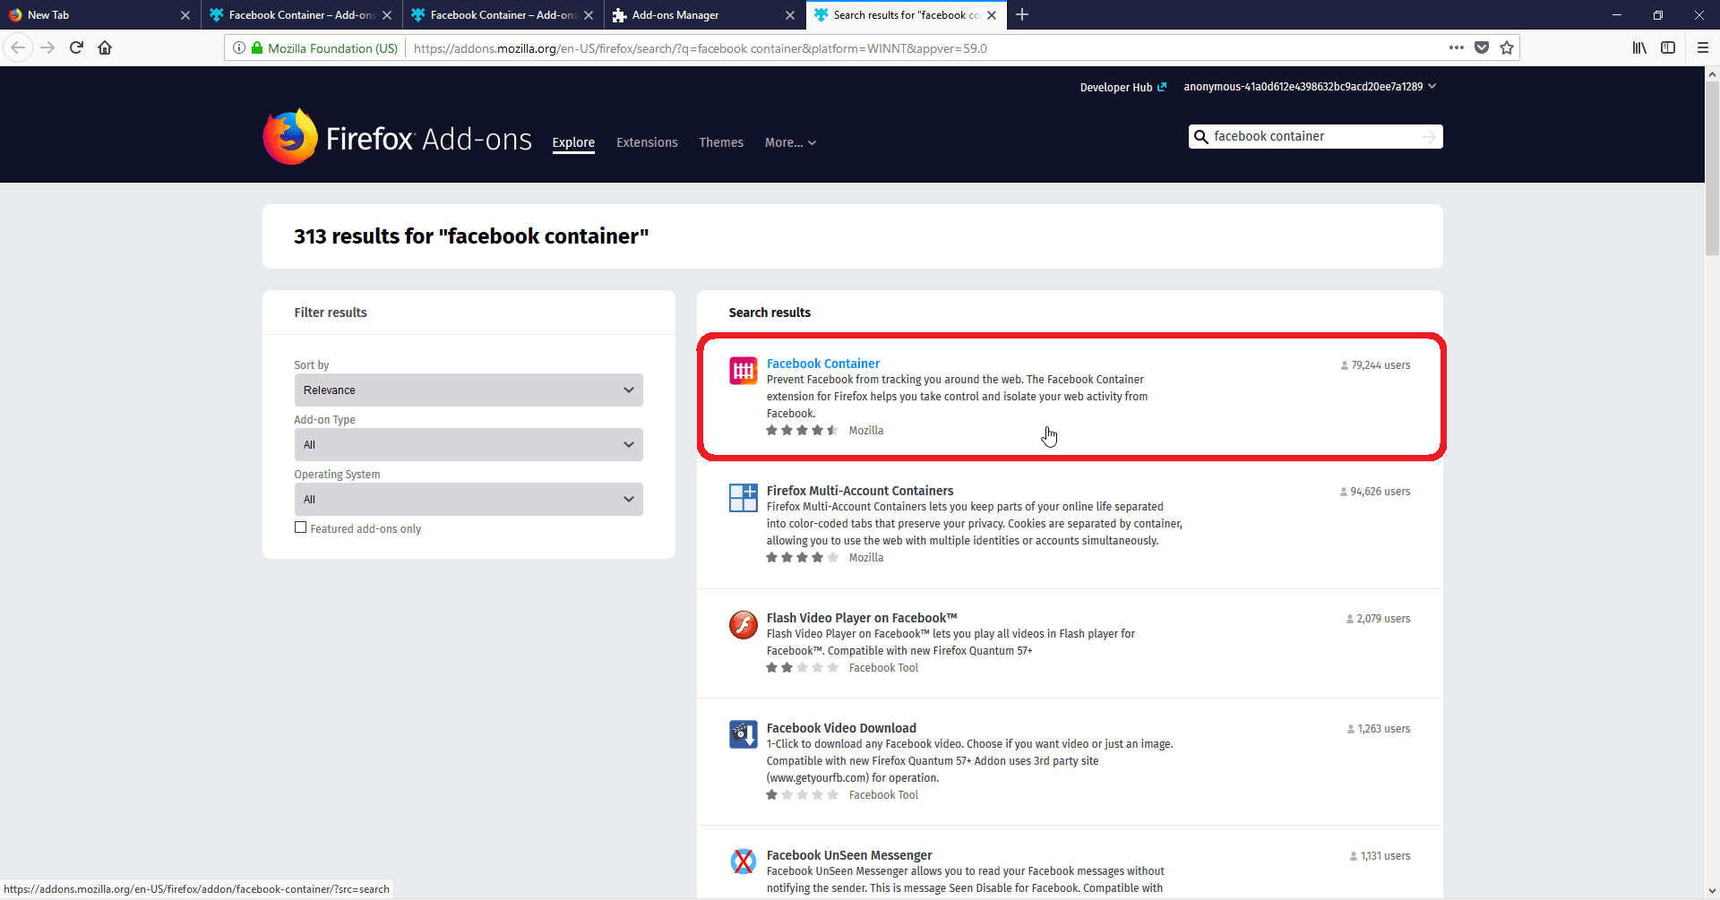
Task: Close the Search results tab
Action: [x=992, y=15]
